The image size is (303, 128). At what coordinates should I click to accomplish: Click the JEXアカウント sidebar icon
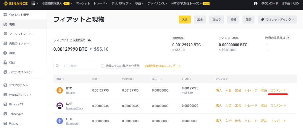[x=5, y=85]
